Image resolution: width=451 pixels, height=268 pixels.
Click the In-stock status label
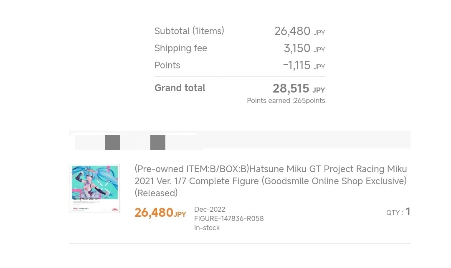tap(207, 228)
